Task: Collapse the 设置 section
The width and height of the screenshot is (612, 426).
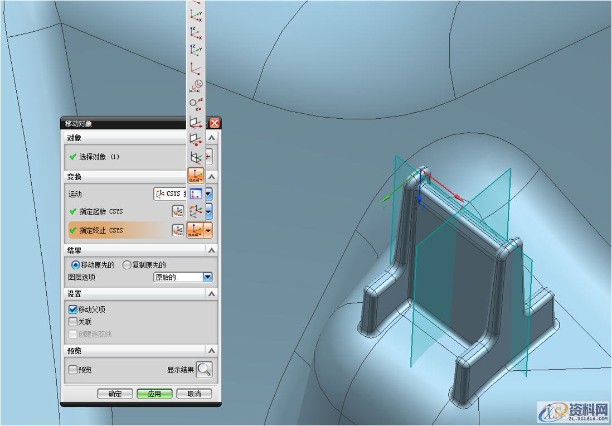Action: 211,294
